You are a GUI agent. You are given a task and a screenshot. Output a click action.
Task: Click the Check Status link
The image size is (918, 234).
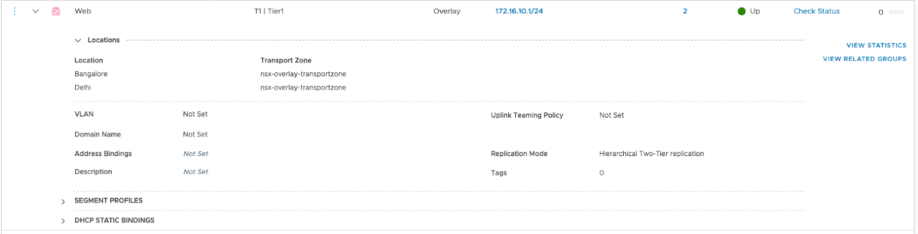click(x=816, y=11)
